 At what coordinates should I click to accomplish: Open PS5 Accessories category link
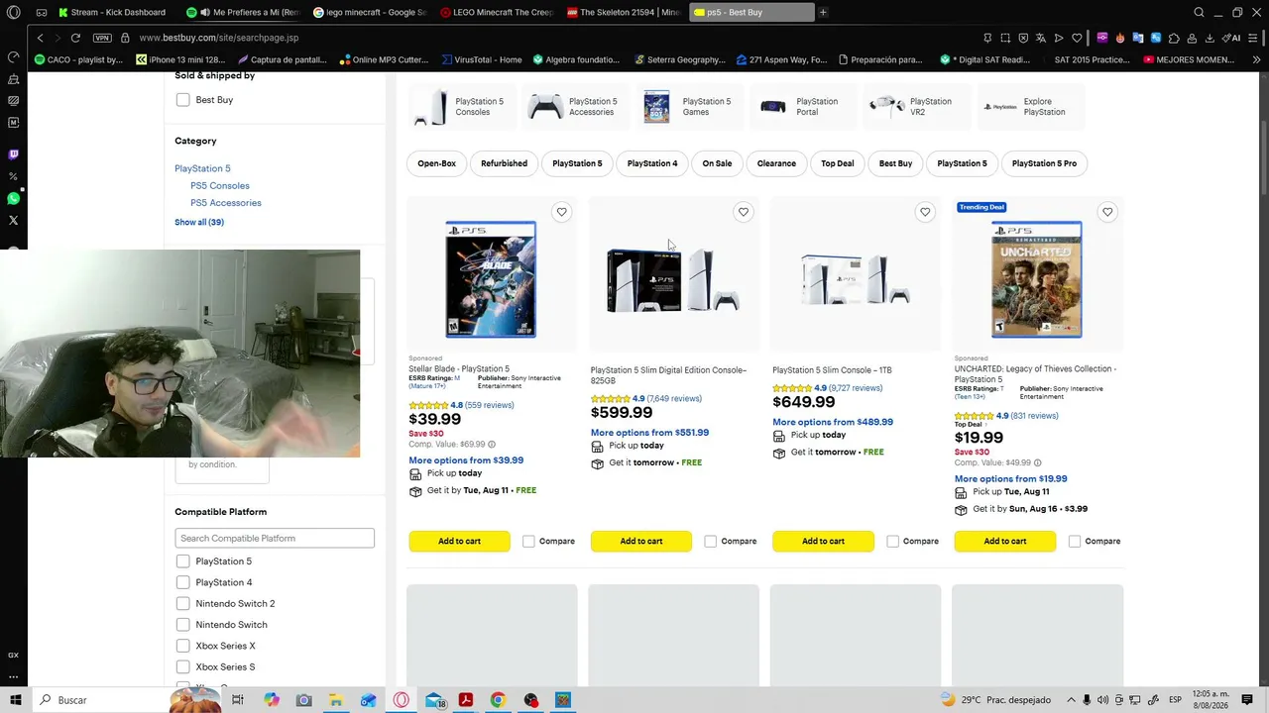pyautogui.click(x=226, y=203)
